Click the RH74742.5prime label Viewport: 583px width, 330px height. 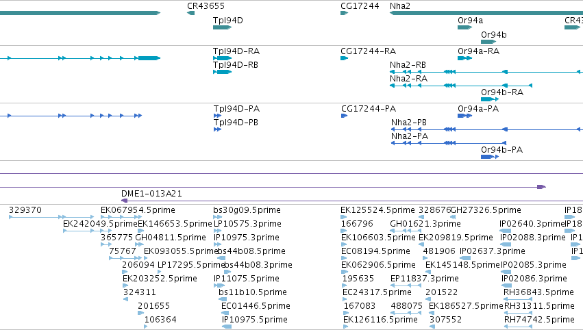coord(540,320)
